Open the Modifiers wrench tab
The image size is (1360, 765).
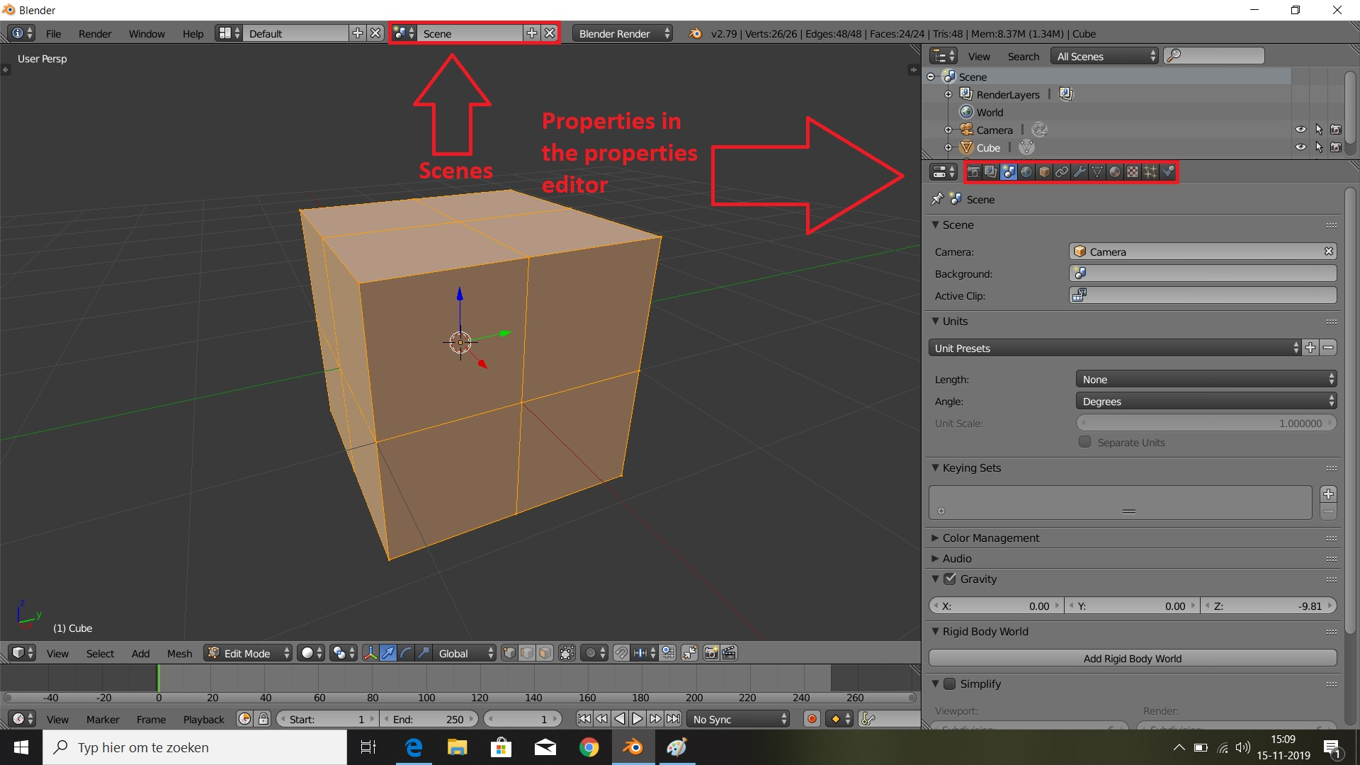(1079, 172)
